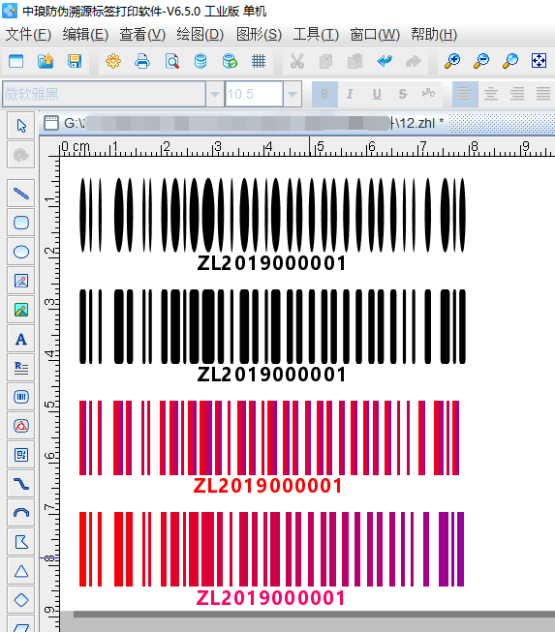Select the triangle shape tool
555x632 pixels.
(21, 571)
